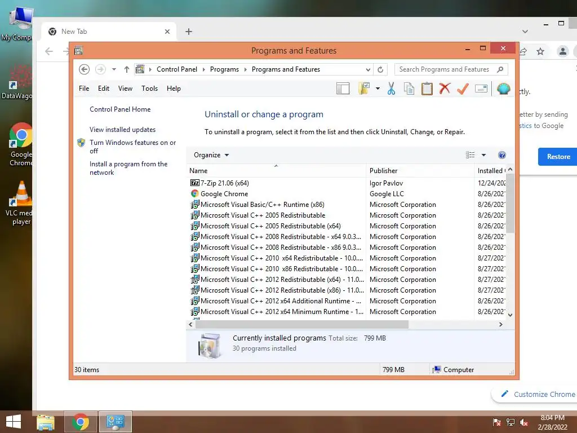Viewport: 577px width, 433px height.
Task: Expand the breadcrumb arrow after Control Panel
Action: [x=204, y=69]
